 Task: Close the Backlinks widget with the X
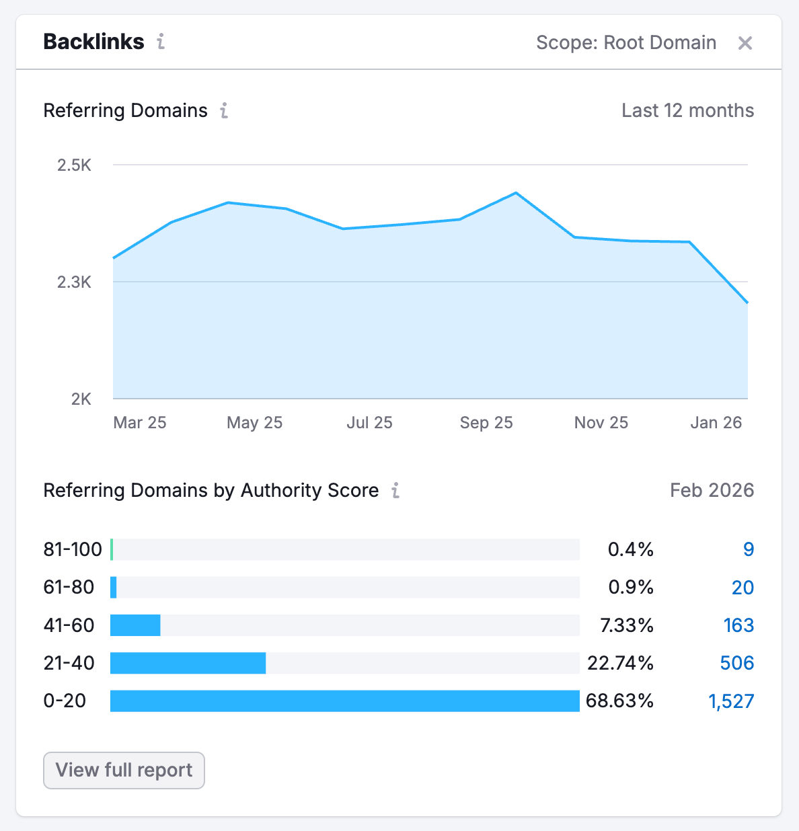pos(745,42)
